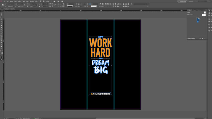
Task: Switch to the Layers panel tab
Action: (195, 10)
